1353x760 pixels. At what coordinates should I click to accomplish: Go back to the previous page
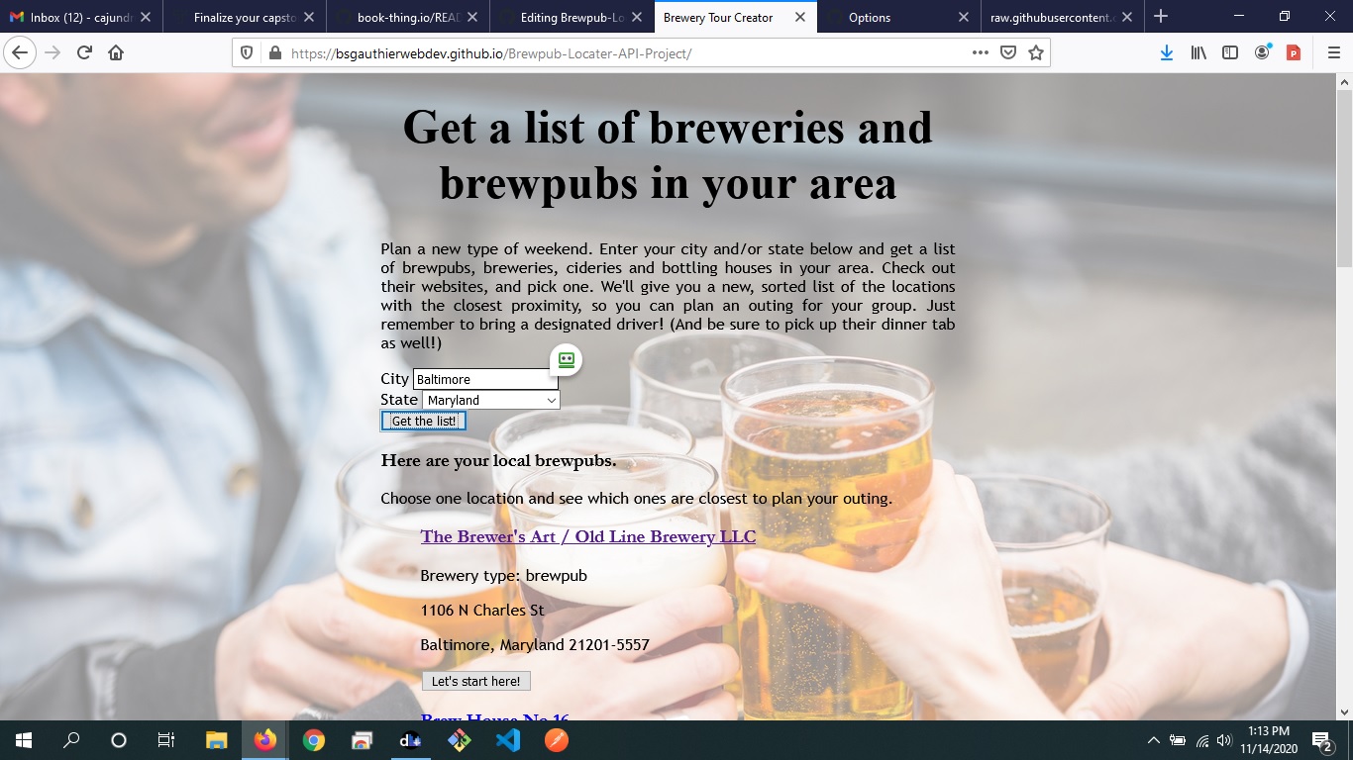pos(20,52)
